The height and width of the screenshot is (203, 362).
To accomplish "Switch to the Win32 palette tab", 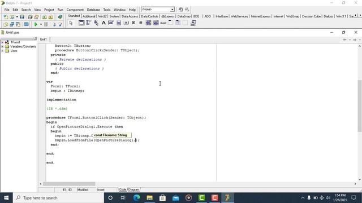I will click(x=102, y=16).
